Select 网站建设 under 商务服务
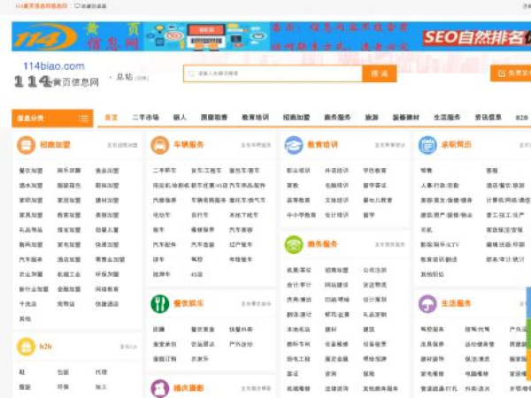The width and height of the screenshot is (531, 398). tap(336, 285)
